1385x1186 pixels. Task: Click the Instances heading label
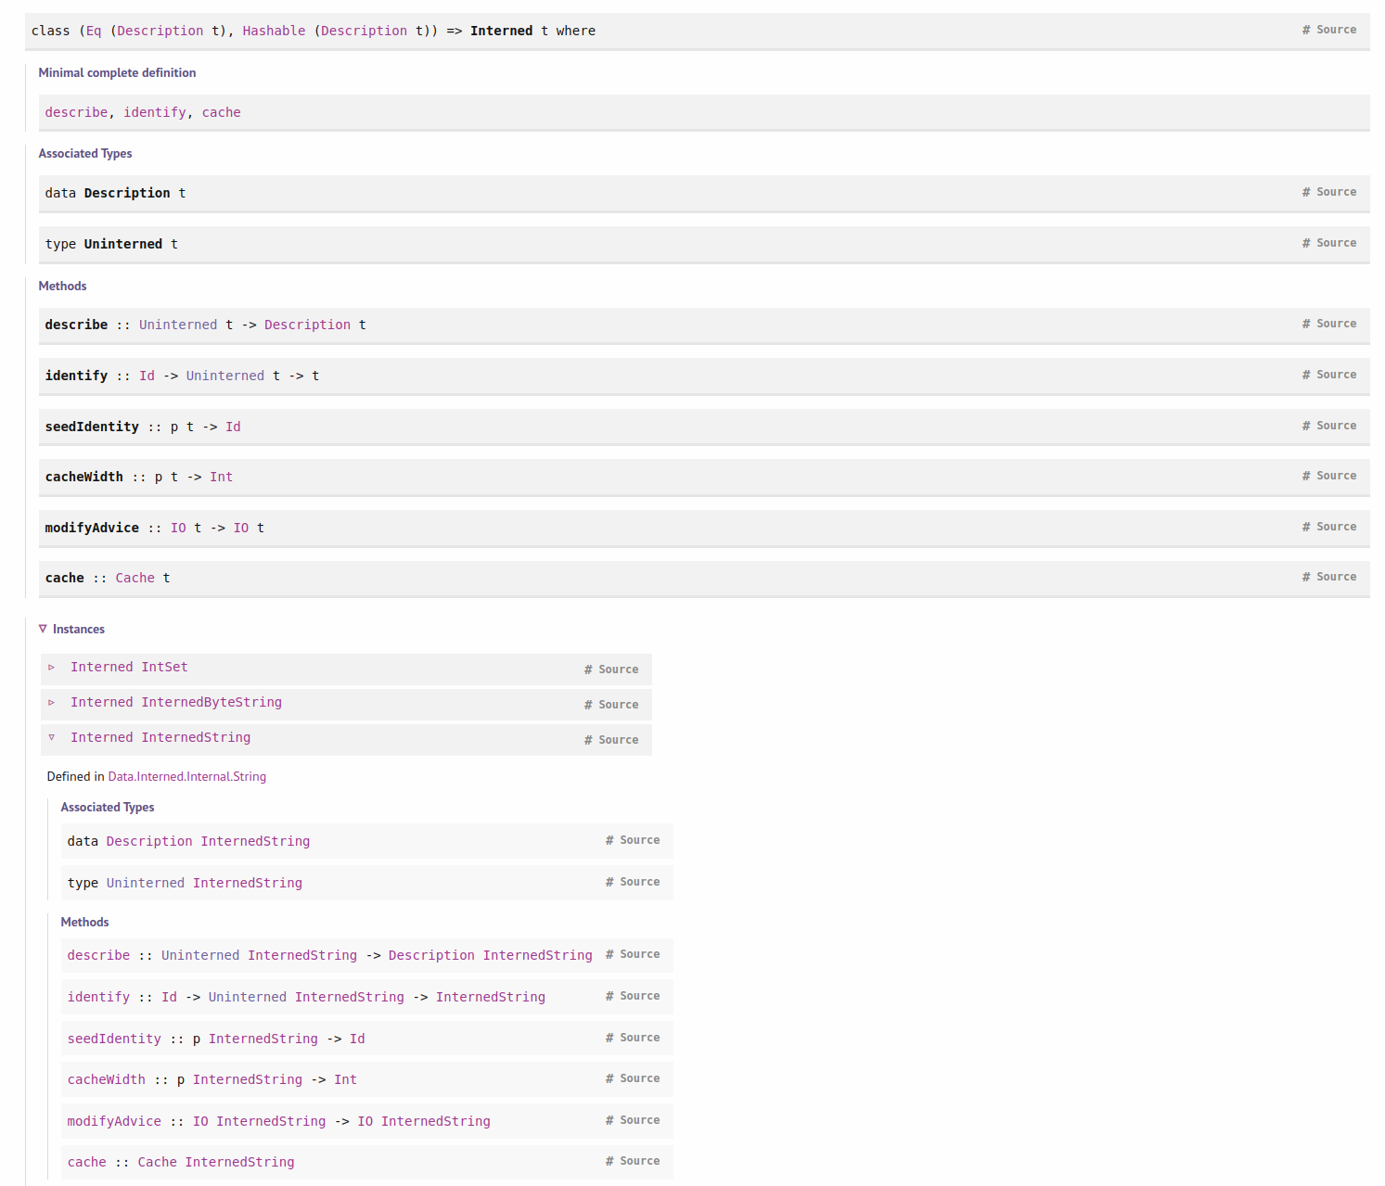(x=79, y=629)
